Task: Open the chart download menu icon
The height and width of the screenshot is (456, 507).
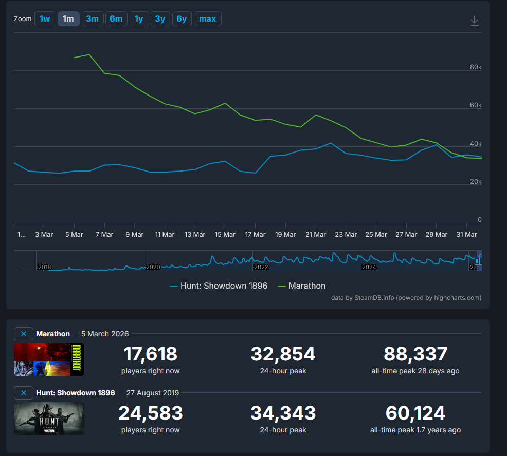Action: pos(474,21)
